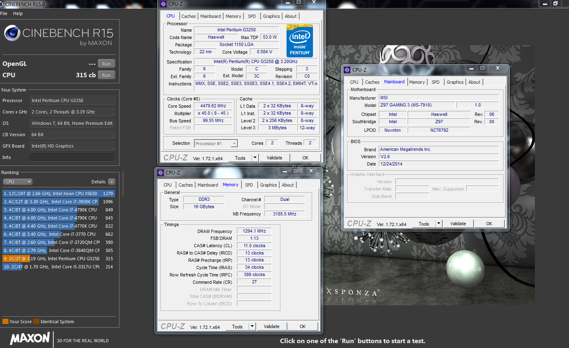
Task: Open the Tools dropdown arrow in the CPU-Z Memory window
Action: pos(252,326)
